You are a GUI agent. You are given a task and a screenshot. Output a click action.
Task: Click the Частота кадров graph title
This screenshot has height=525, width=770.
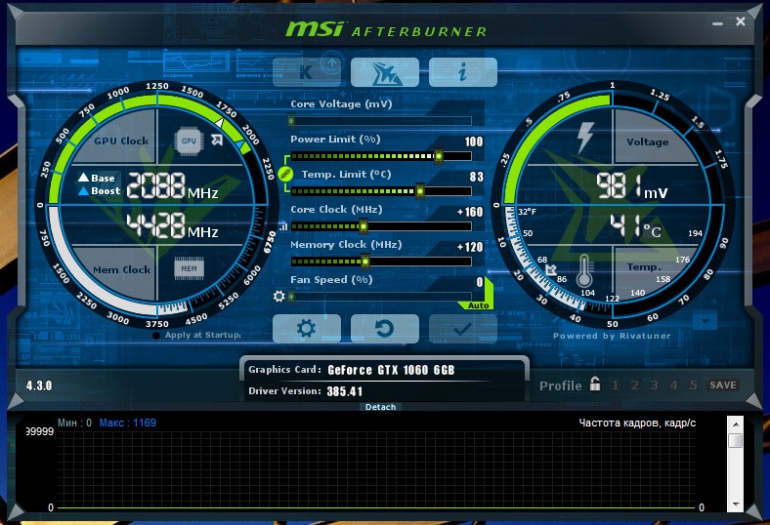tap(637, 424)
